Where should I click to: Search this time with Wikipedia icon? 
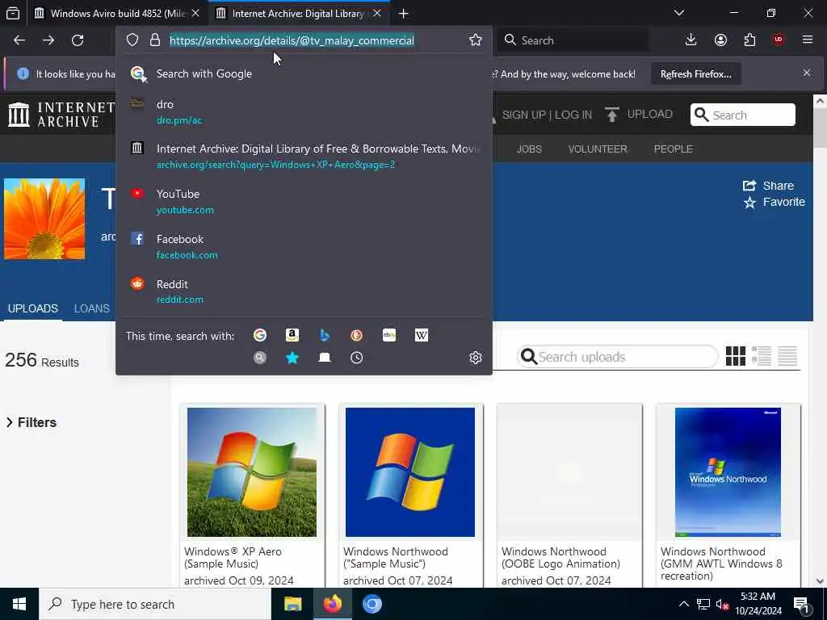[422, 335]
